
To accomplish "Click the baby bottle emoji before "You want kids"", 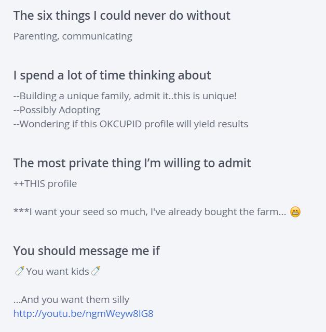I will [x=19, y=271].
